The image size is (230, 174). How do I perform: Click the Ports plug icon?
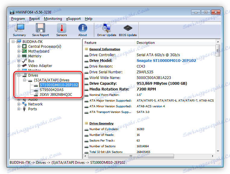point(24,109)
